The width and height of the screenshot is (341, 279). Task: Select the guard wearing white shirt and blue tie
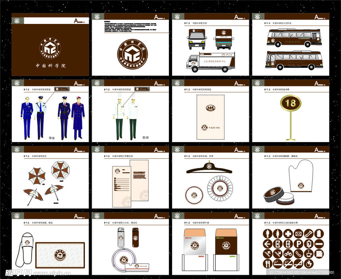[40, 117]
